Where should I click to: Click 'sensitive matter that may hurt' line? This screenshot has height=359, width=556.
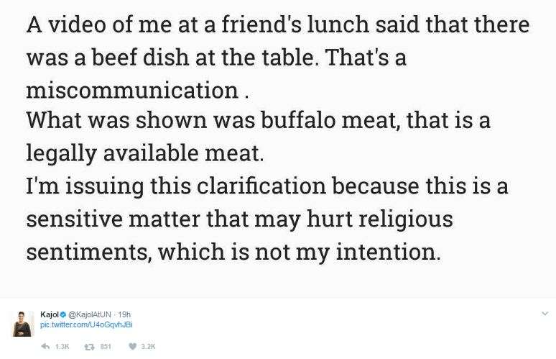[239, 219]
